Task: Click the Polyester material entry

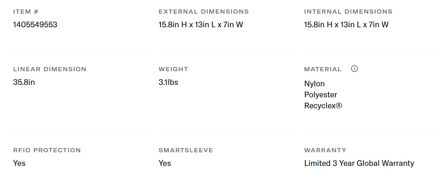Action: point(321,95)
